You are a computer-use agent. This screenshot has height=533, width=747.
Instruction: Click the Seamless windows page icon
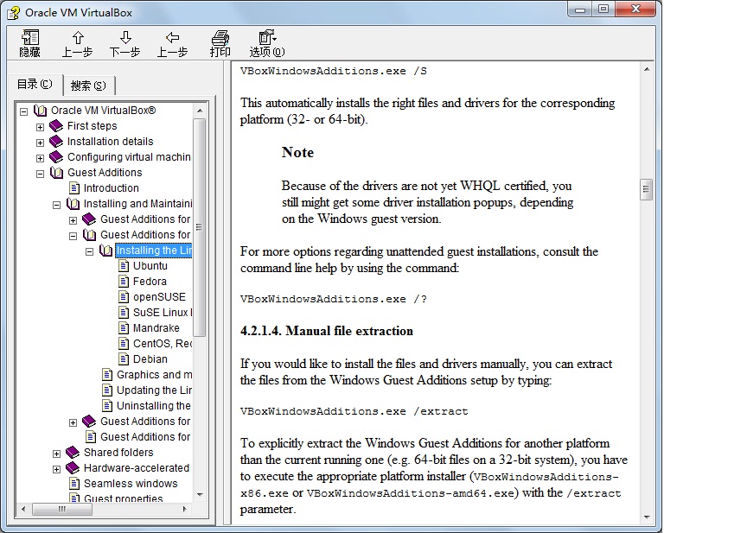[74, 484]
